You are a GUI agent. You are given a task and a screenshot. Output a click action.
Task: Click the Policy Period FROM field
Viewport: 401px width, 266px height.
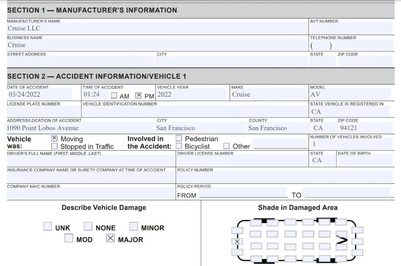coord(243,192)
